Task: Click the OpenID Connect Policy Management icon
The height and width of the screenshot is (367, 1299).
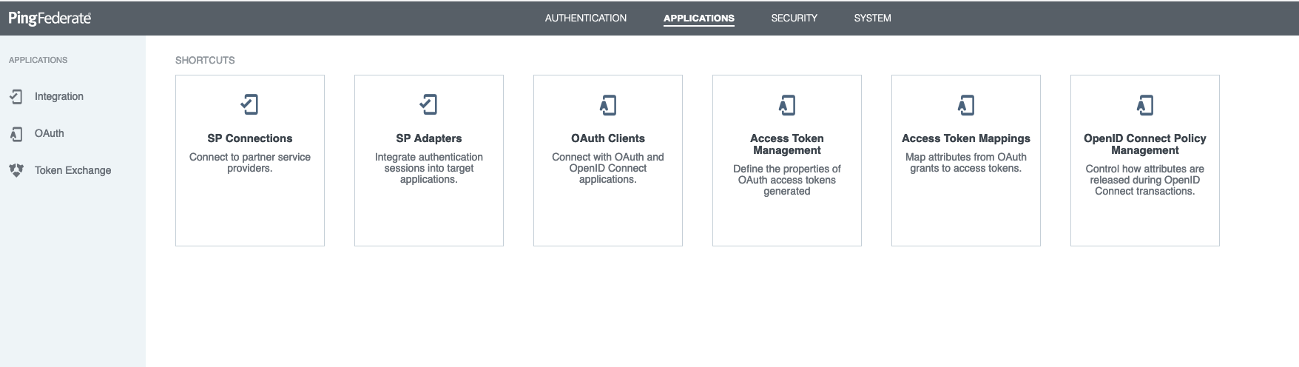Action: pos(1145,105)
